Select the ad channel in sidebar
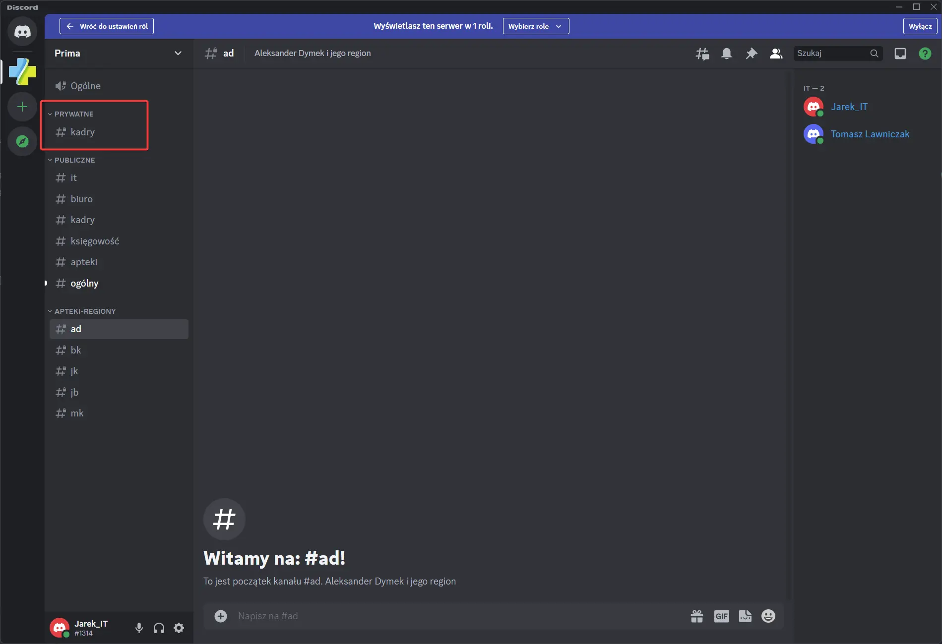This screenshot has height=644, width=942. [x=119, y=329]
